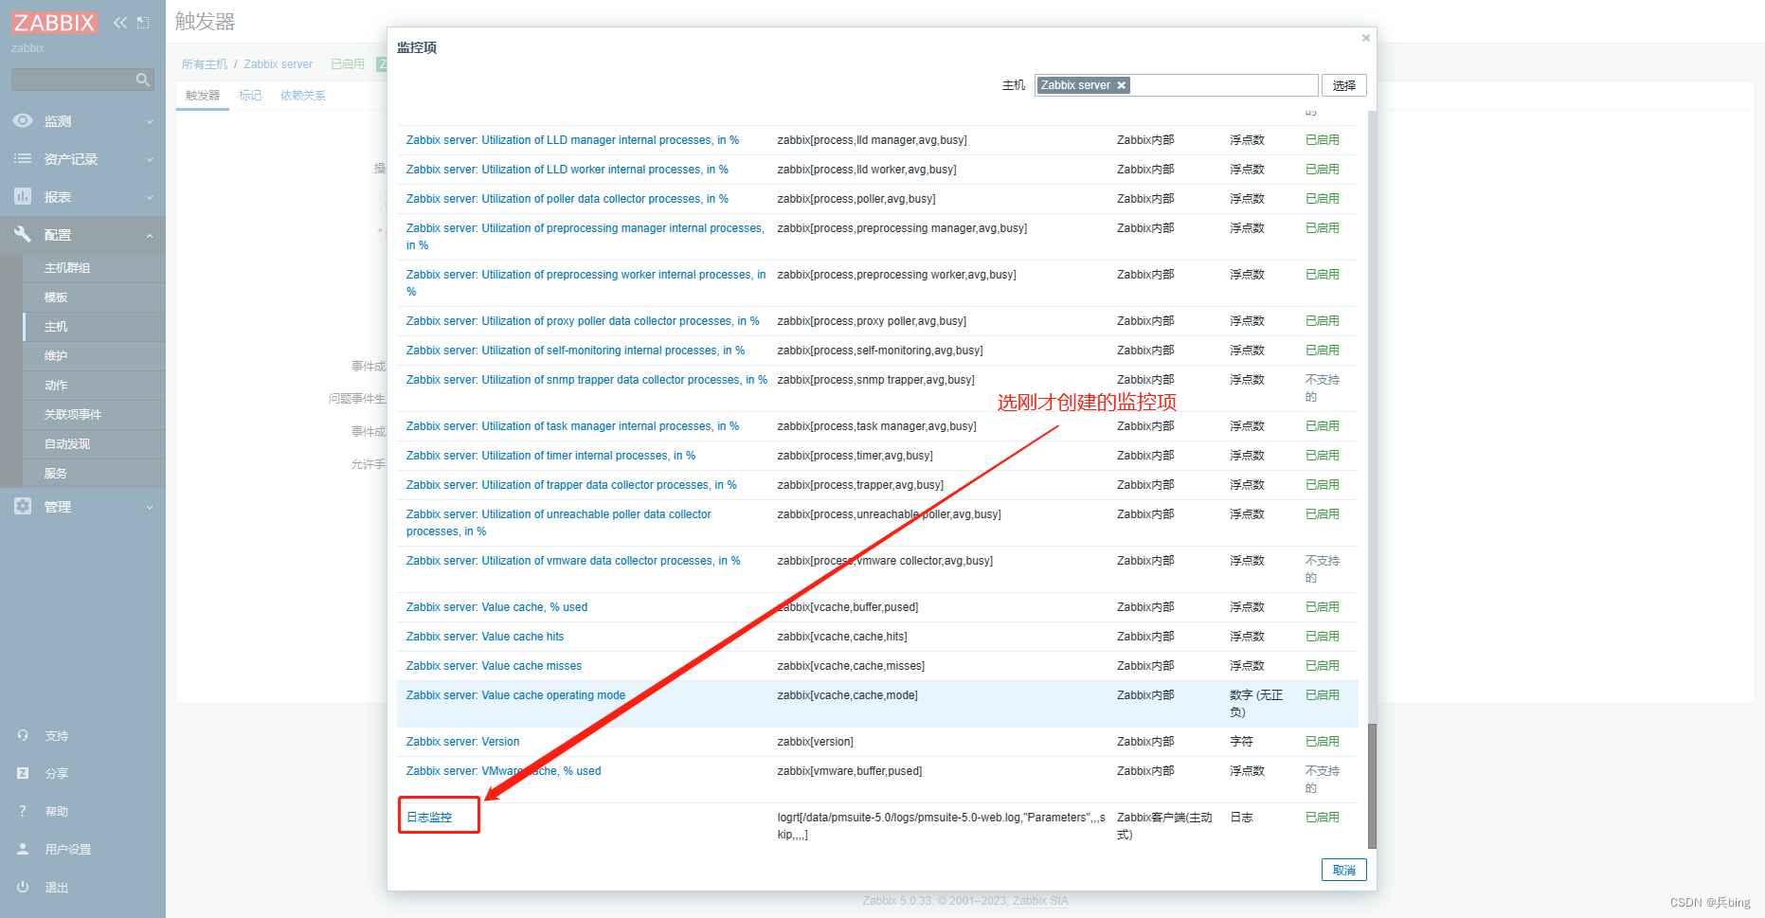Collapse the sidebar with double-arrow icon
This screenshot has height=918, width=1765.
[x=120, y=23]
